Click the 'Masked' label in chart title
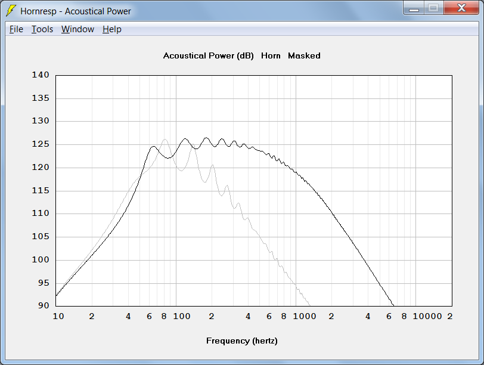 click(304, 56)
